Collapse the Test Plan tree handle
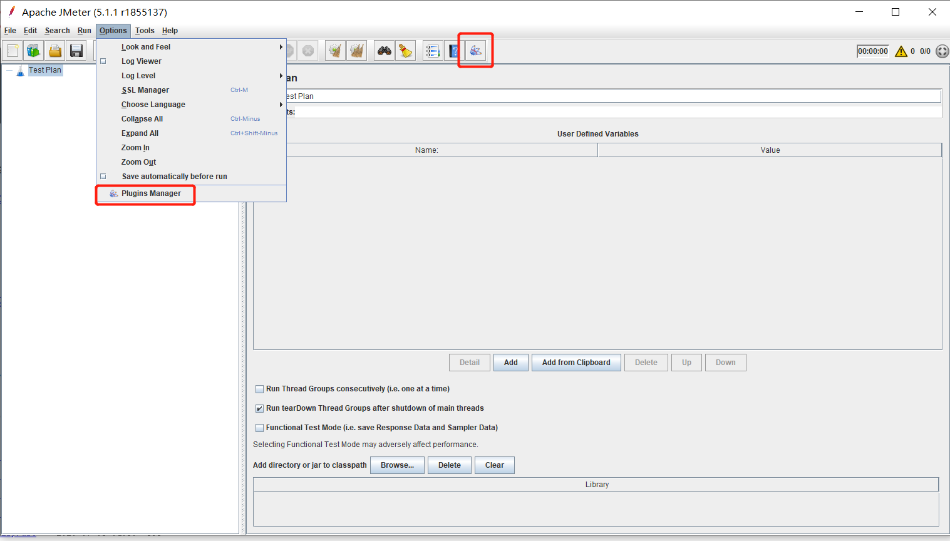The width and height of the screenshot is (950, 541). click(9, 71)
